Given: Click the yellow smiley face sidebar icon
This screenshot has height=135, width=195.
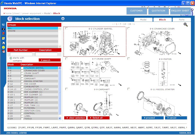Looking at the screenshot, I should pyautogui.click(x=3, y=47).
